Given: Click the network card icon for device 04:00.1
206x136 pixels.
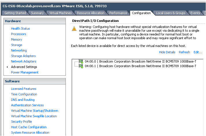Looking at the screenshot, I should [81, 66].
